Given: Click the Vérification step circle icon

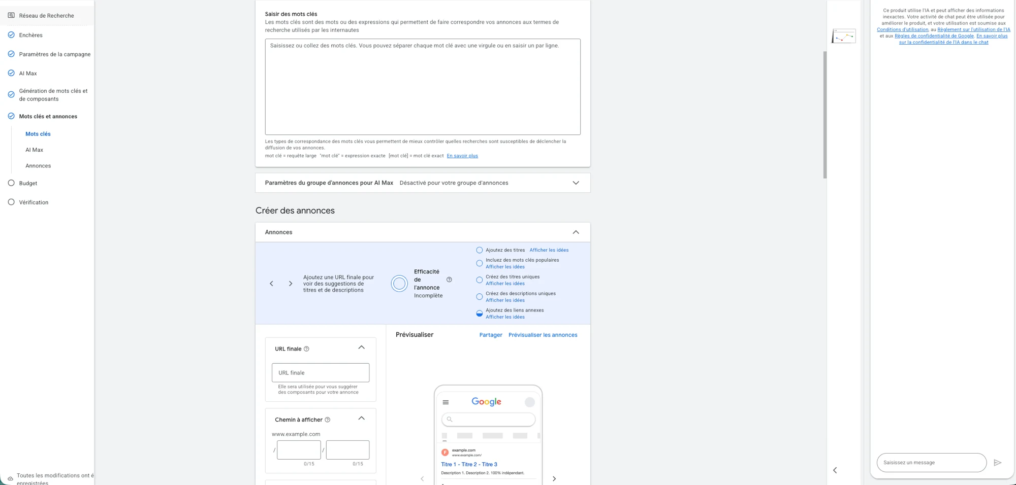Looking at the screenshot, I should click(x=11, y=202).
